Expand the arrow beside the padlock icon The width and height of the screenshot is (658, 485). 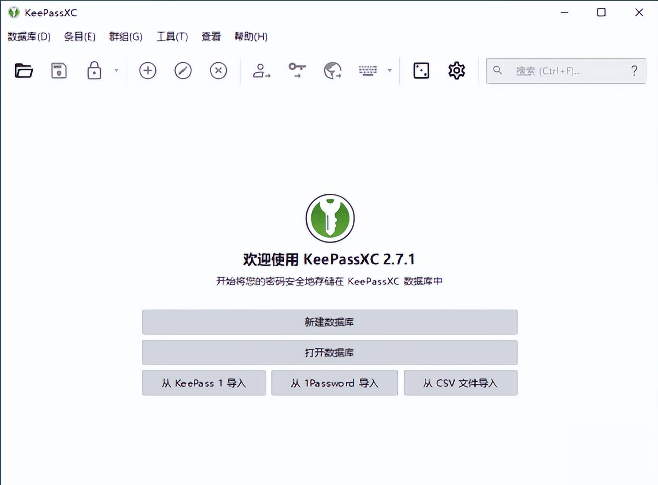[116, 71]
